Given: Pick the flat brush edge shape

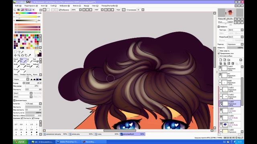Looking at the screenshot, I should (40, 79).
